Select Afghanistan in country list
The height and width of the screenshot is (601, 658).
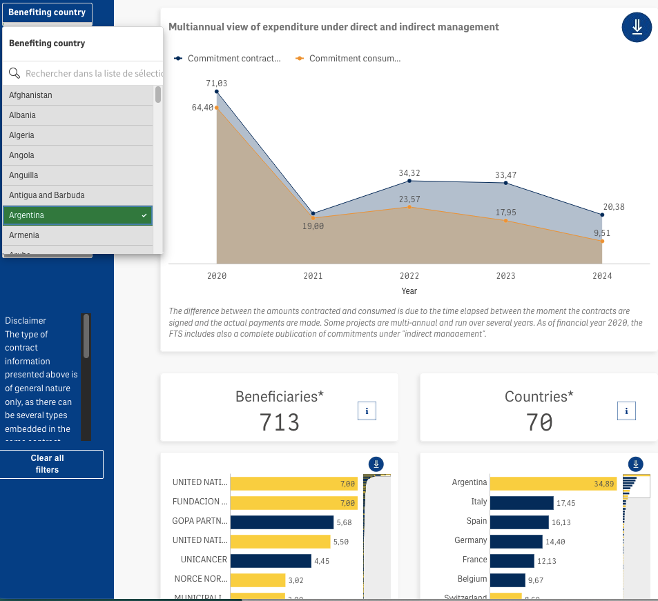(77, 95)
